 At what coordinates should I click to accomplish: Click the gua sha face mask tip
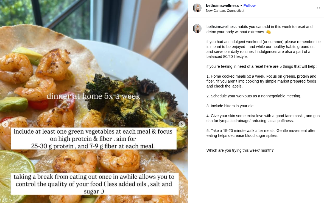(x=263, y=118)
